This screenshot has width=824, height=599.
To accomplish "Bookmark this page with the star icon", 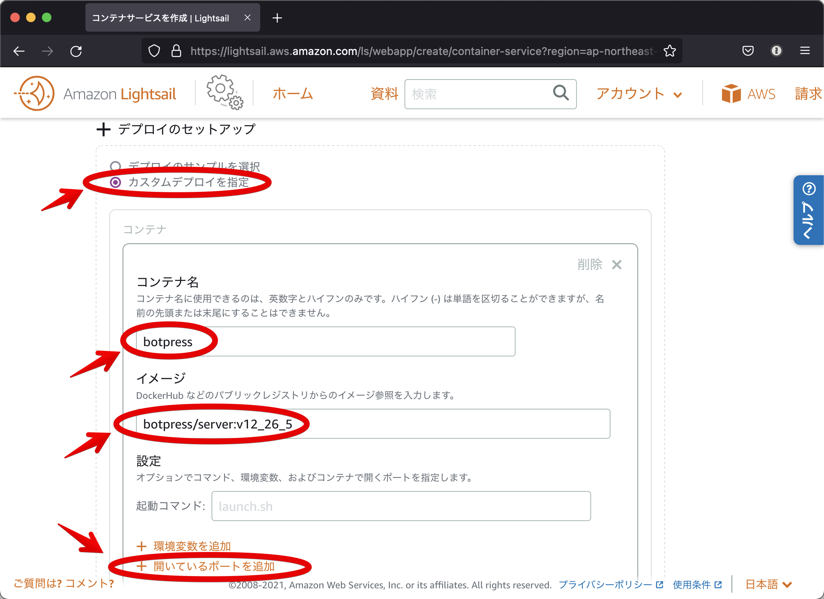I will (670, 51).
